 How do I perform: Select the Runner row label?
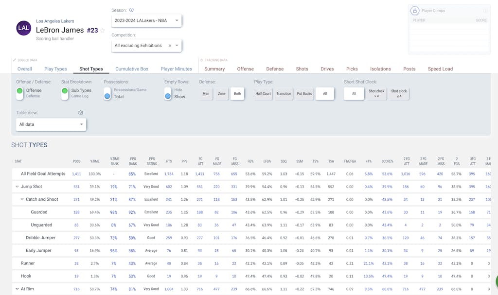tap(28, 263)
